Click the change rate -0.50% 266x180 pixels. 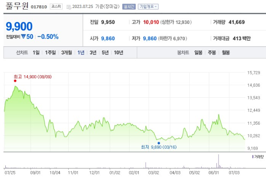pos(48,37)
